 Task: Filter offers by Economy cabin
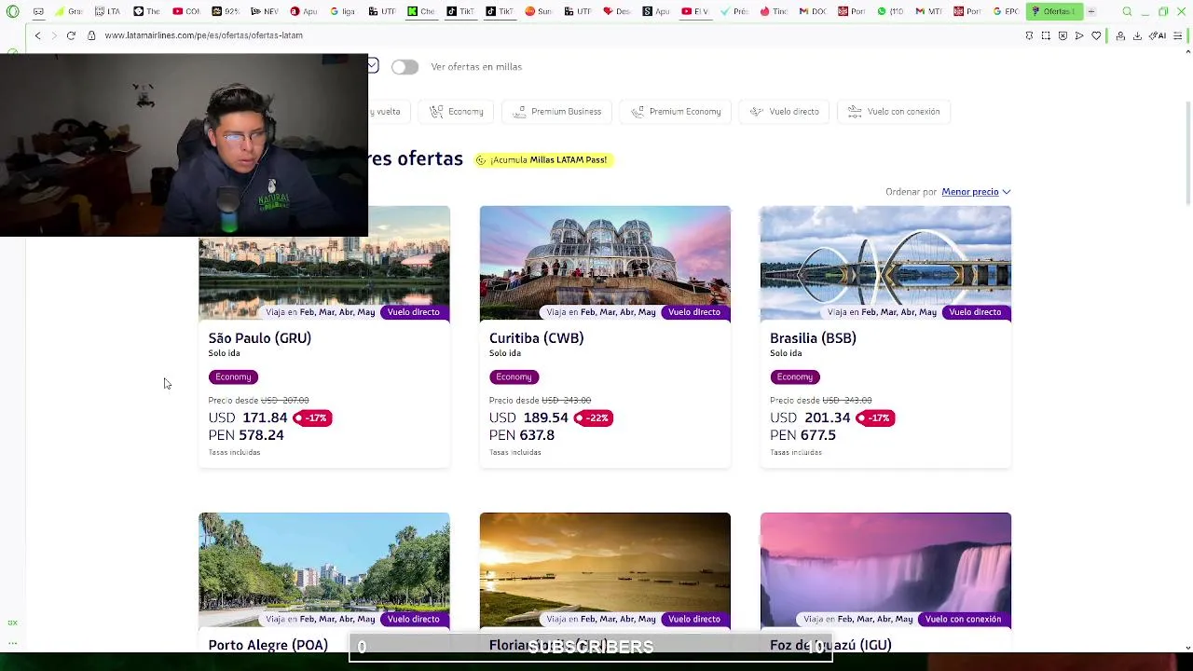[x=456, y=112]
